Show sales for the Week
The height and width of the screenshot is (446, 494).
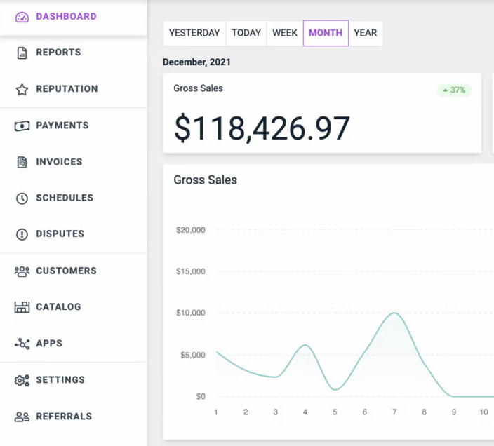(285, 33)
